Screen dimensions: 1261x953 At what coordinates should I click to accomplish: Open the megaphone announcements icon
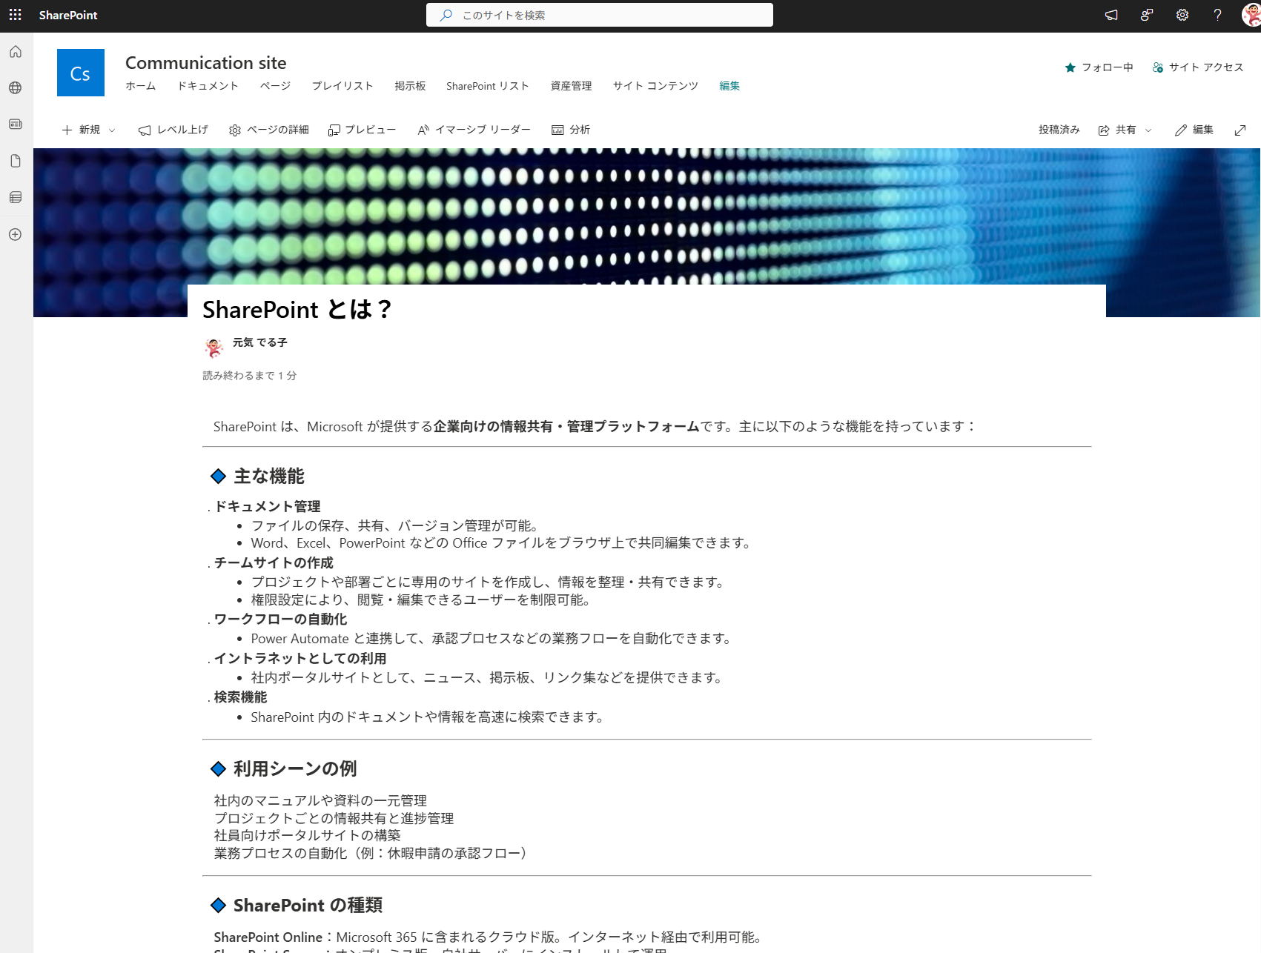(1111, 15)
